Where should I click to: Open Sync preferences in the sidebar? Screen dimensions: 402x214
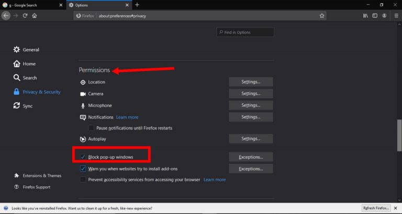(x=27, y=106)
